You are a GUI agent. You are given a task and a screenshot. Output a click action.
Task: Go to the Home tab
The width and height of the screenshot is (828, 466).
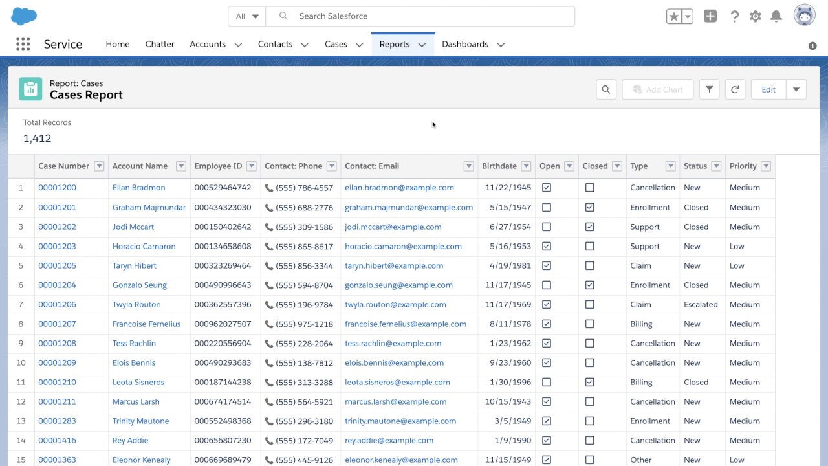tap(118, 44)
